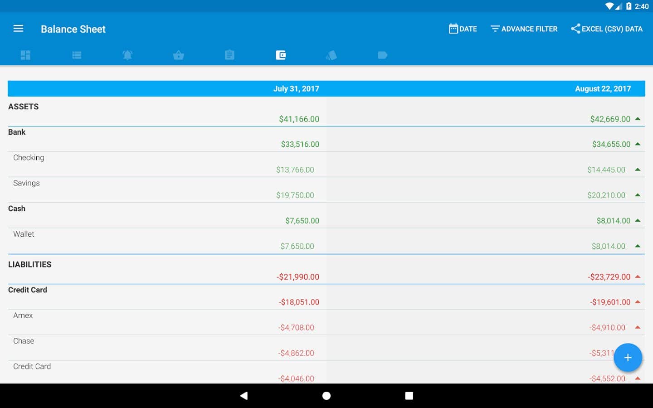Open the label tag tab

click(x=382, y=55)
